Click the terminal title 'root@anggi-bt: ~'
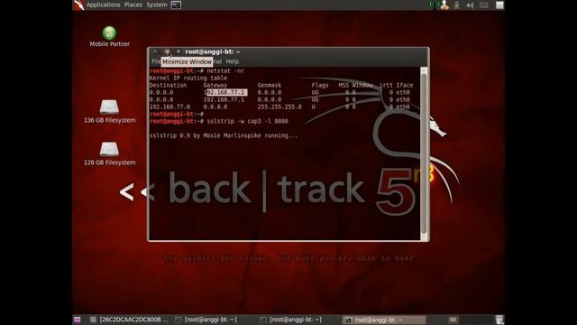Image resolution: width=577 pixels, height=325 pixels. (213, 52)
